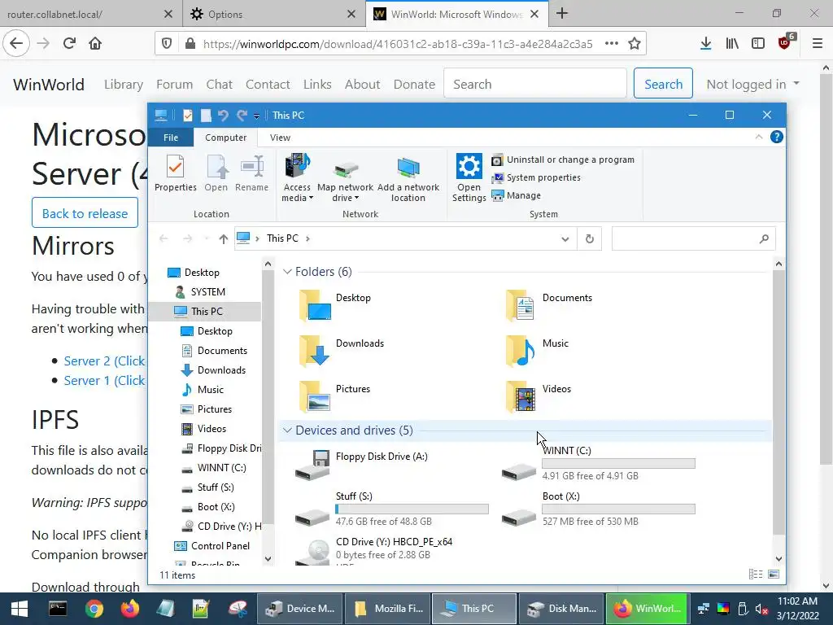Select the Boot (X:) drive in the drive list
The width and height of the screenshot is (833, 625).
[598, 509]
